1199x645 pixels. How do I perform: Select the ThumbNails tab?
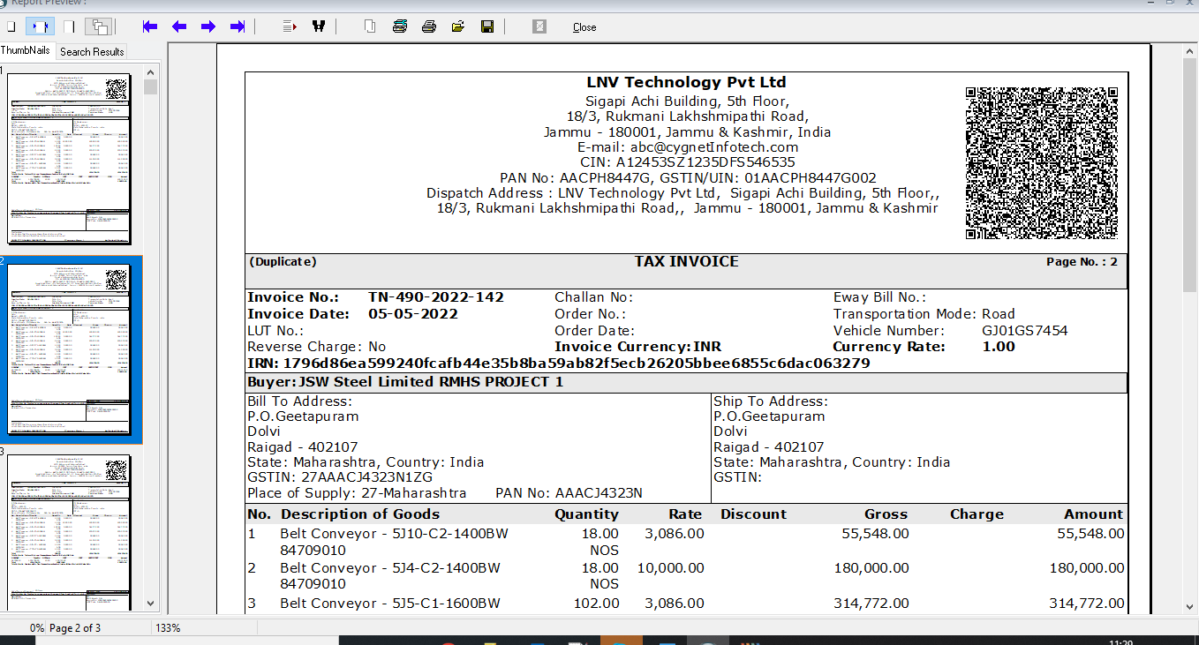(x=26, y=51)
